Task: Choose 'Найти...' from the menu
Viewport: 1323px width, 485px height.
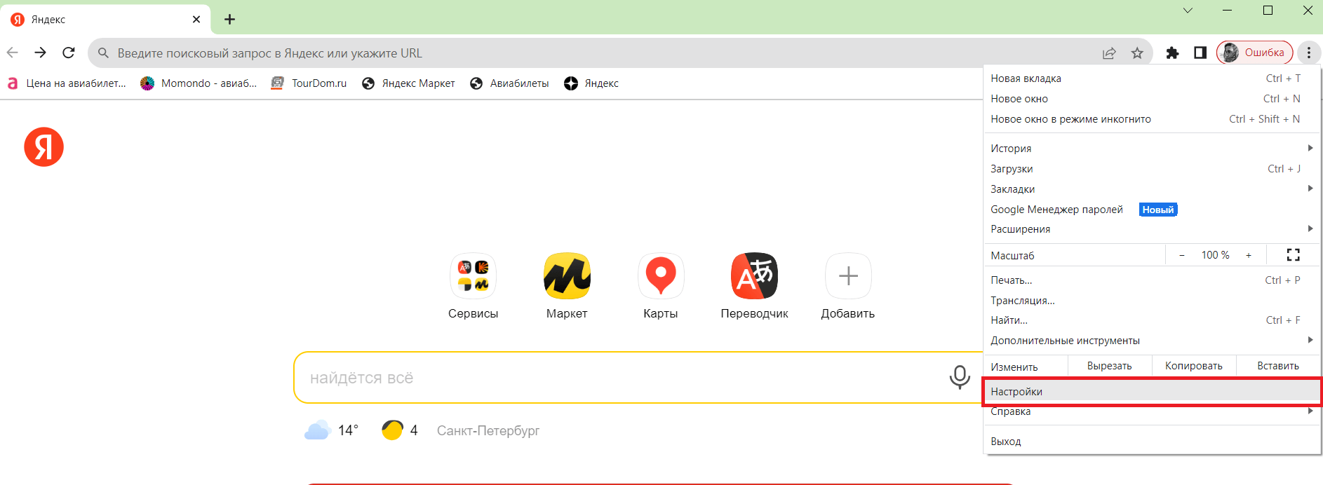Action: click(1152, 320)
